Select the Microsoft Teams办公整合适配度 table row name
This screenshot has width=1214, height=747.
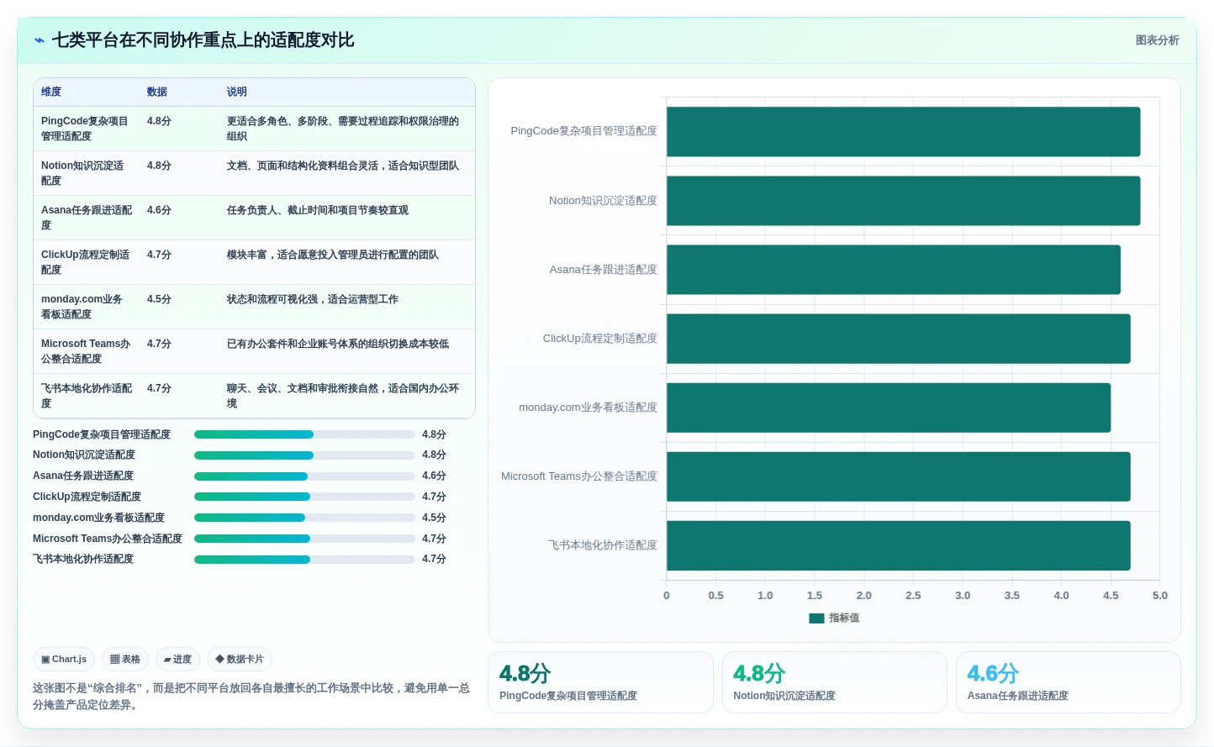[87, 351]
